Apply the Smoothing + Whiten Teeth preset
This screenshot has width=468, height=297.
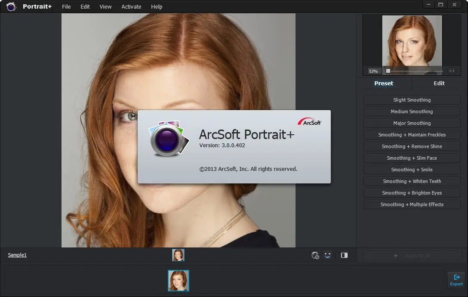[x=412, y=181]
